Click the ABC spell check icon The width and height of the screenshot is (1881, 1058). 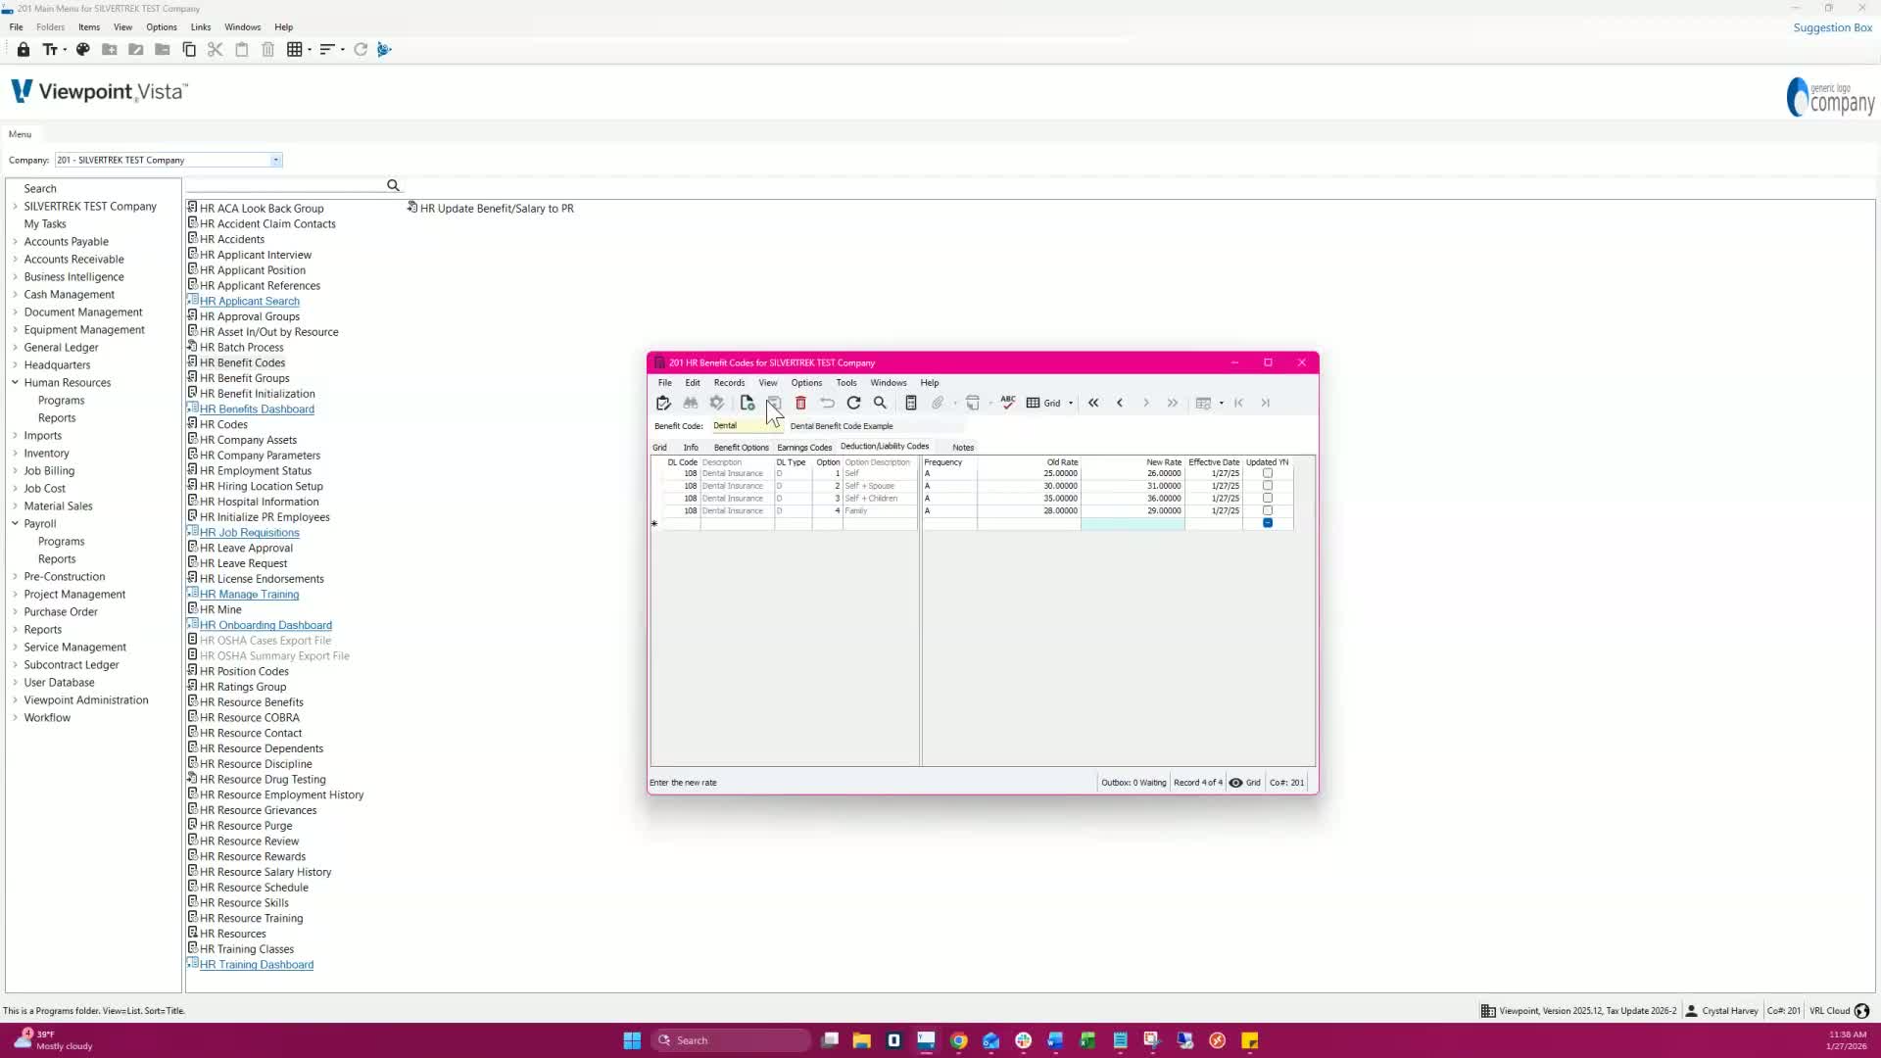pos(1007,403)
